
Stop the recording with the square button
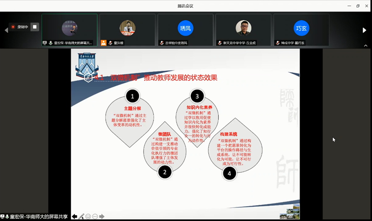click(35, 27)
